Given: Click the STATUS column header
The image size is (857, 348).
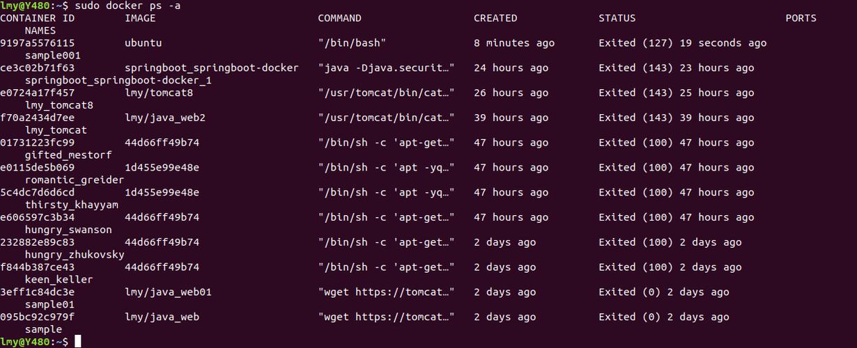Looking at the screenshot, I should [x=617, y=18].
